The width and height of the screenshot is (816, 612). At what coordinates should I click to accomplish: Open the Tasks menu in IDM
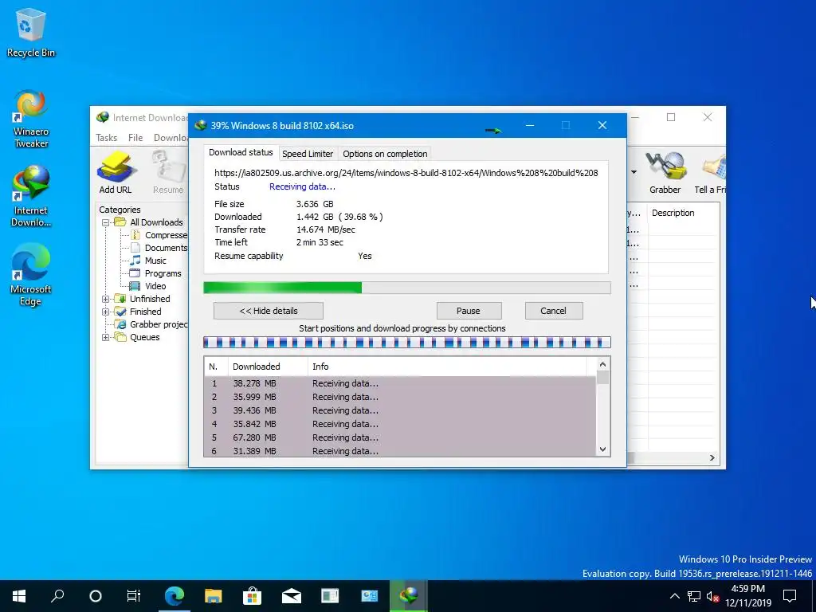click(106, 137)
